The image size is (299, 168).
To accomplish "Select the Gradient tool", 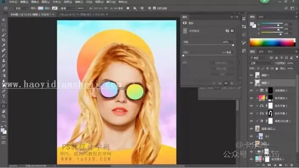I will (3, 76).
